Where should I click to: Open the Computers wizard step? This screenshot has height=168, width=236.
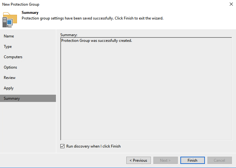(13, 57)
